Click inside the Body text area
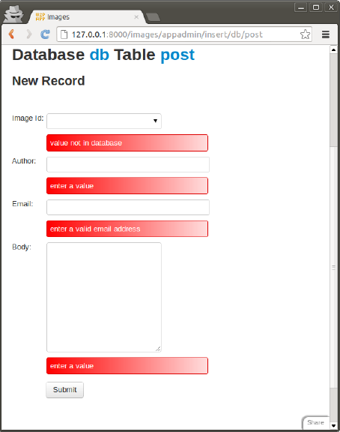The height and width of the screenshot is (432, 340). tap(104, 297)
